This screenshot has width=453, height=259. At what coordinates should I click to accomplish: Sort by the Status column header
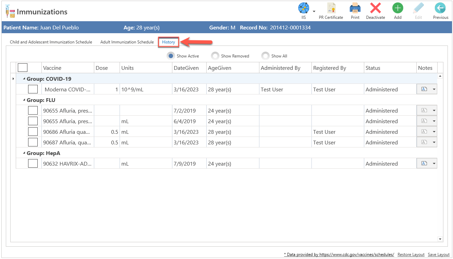[390, 68]
